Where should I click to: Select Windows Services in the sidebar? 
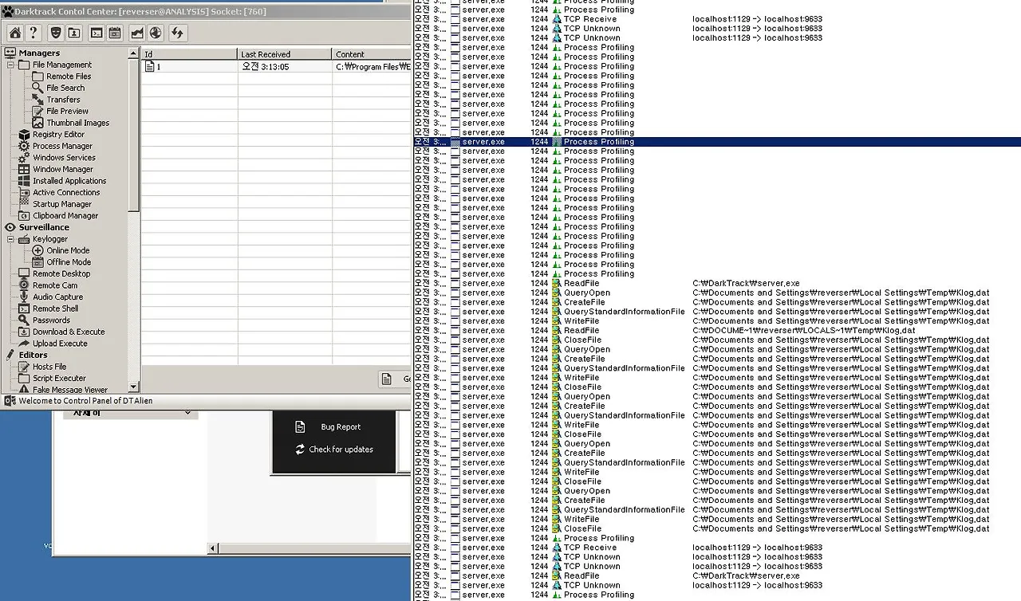64,158
